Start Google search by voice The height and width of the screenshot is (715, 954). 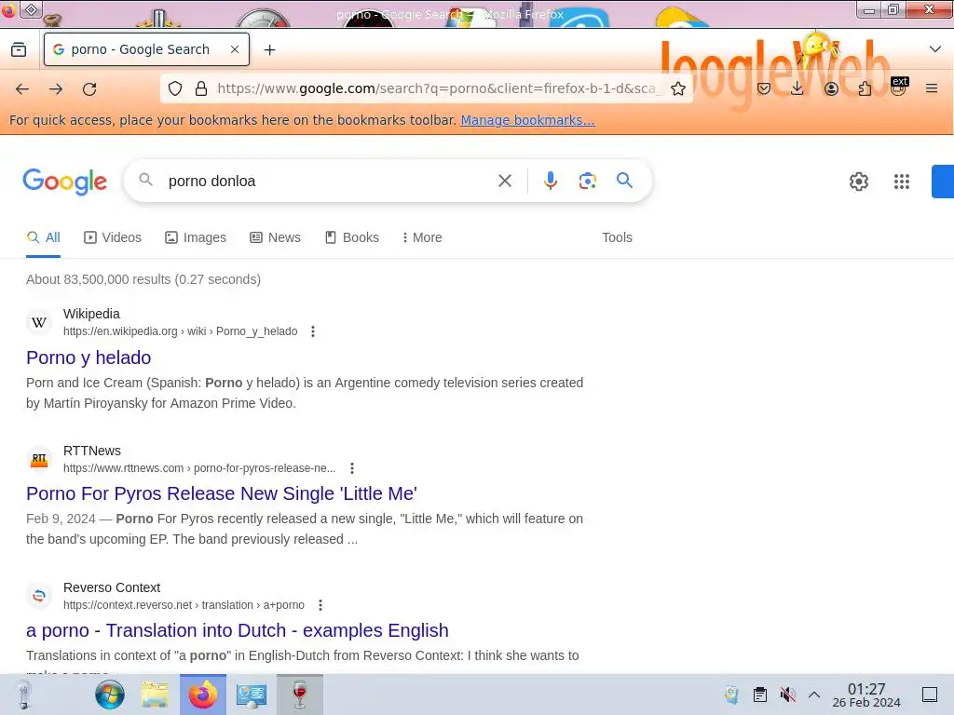pyautogui.click(x=550, y=181)
